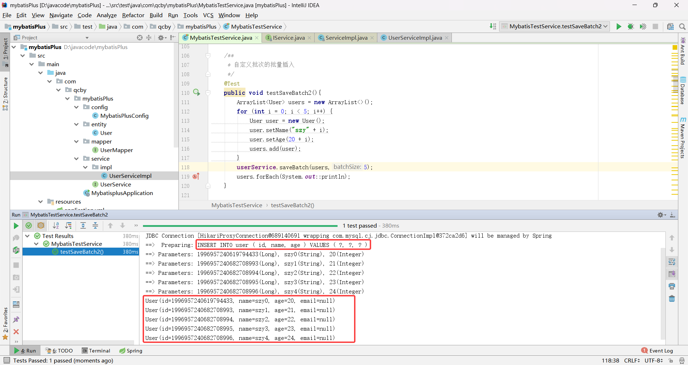Pin the Run tab
The height and width of the screenshot is (365, 688).
(x=16, y=320)
